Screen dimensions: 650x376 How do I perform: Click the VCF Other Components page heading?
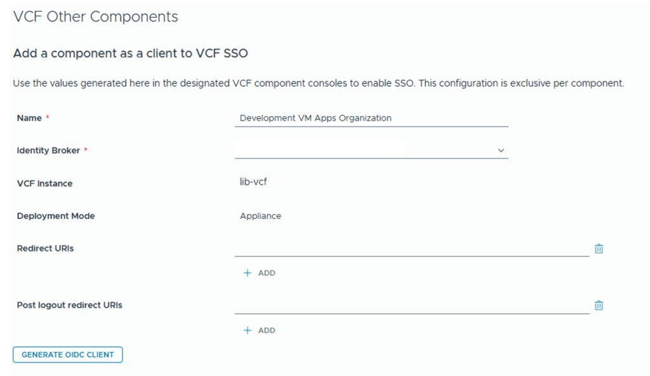[x=95, y=17]
